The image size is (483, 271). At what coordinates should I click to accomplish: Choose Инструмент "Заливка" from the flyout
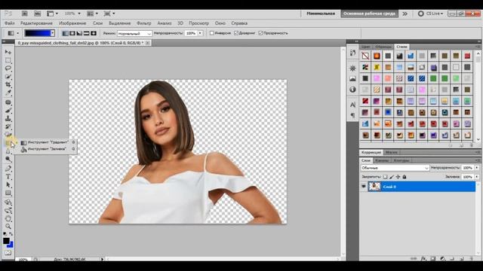(x=48, y=149)
